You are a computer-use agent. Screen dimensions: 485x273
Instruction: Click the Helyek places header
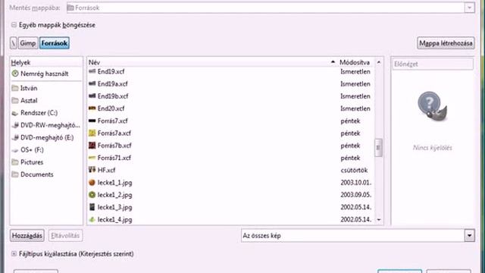pyautogui.click(x=46, y=62)
